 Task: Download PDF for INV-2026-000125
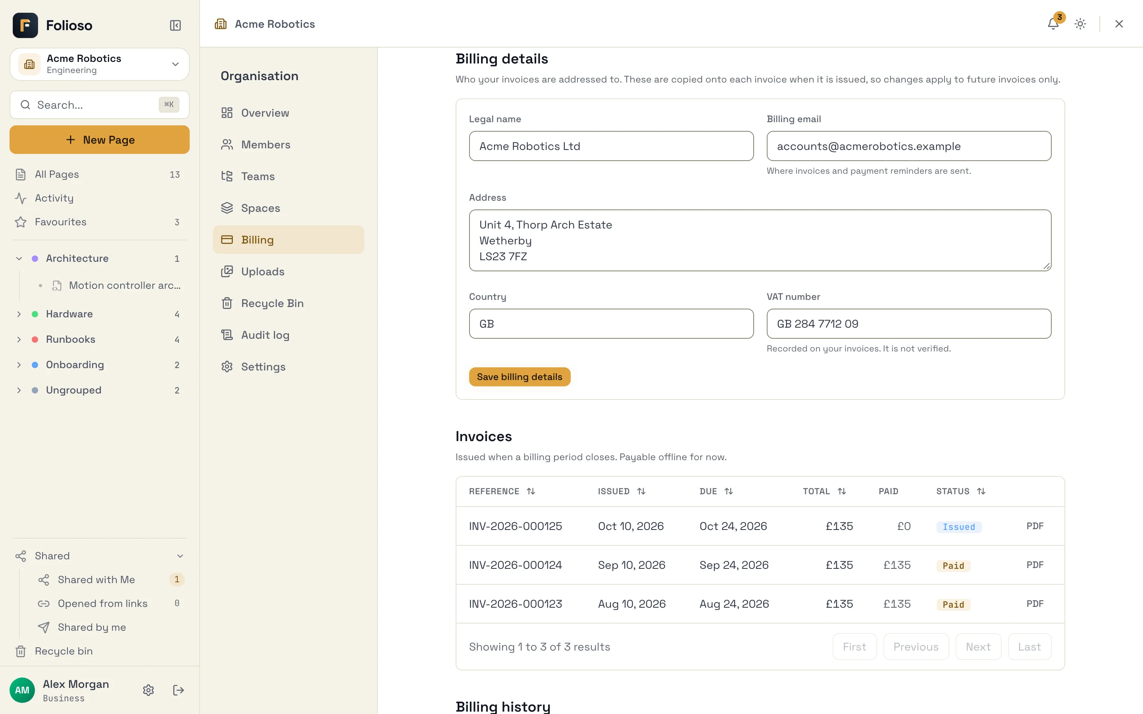pos(1034,526)
